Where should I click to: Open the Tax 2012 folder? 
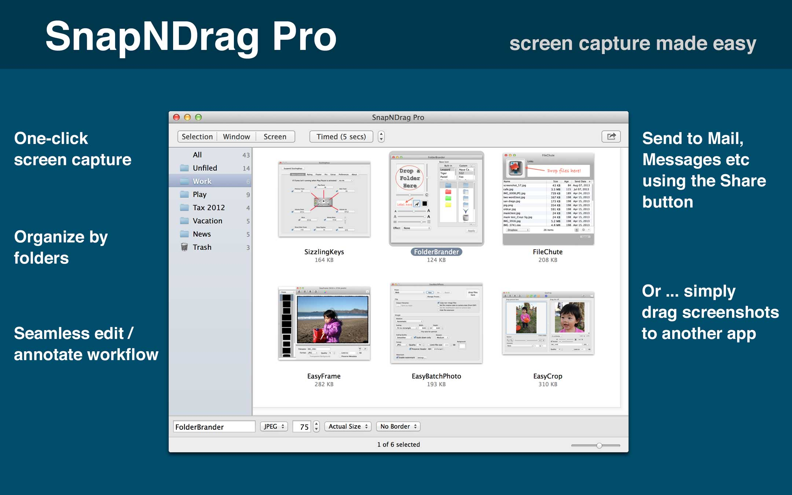208,207
